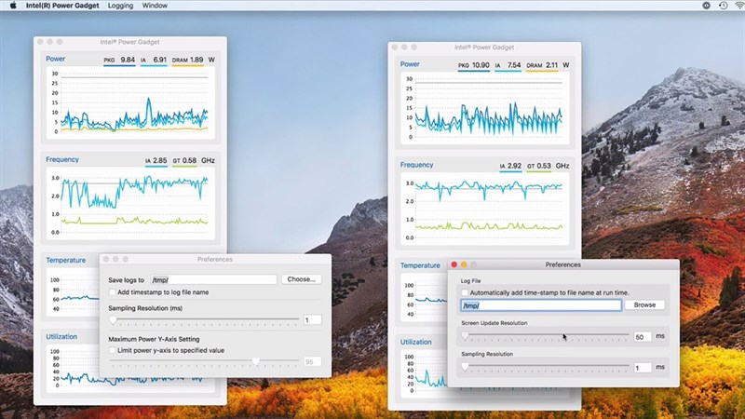Viewport: 745px width, 419px height.
Task: Click Browse in right Preferences window
Action: (644, 305)
